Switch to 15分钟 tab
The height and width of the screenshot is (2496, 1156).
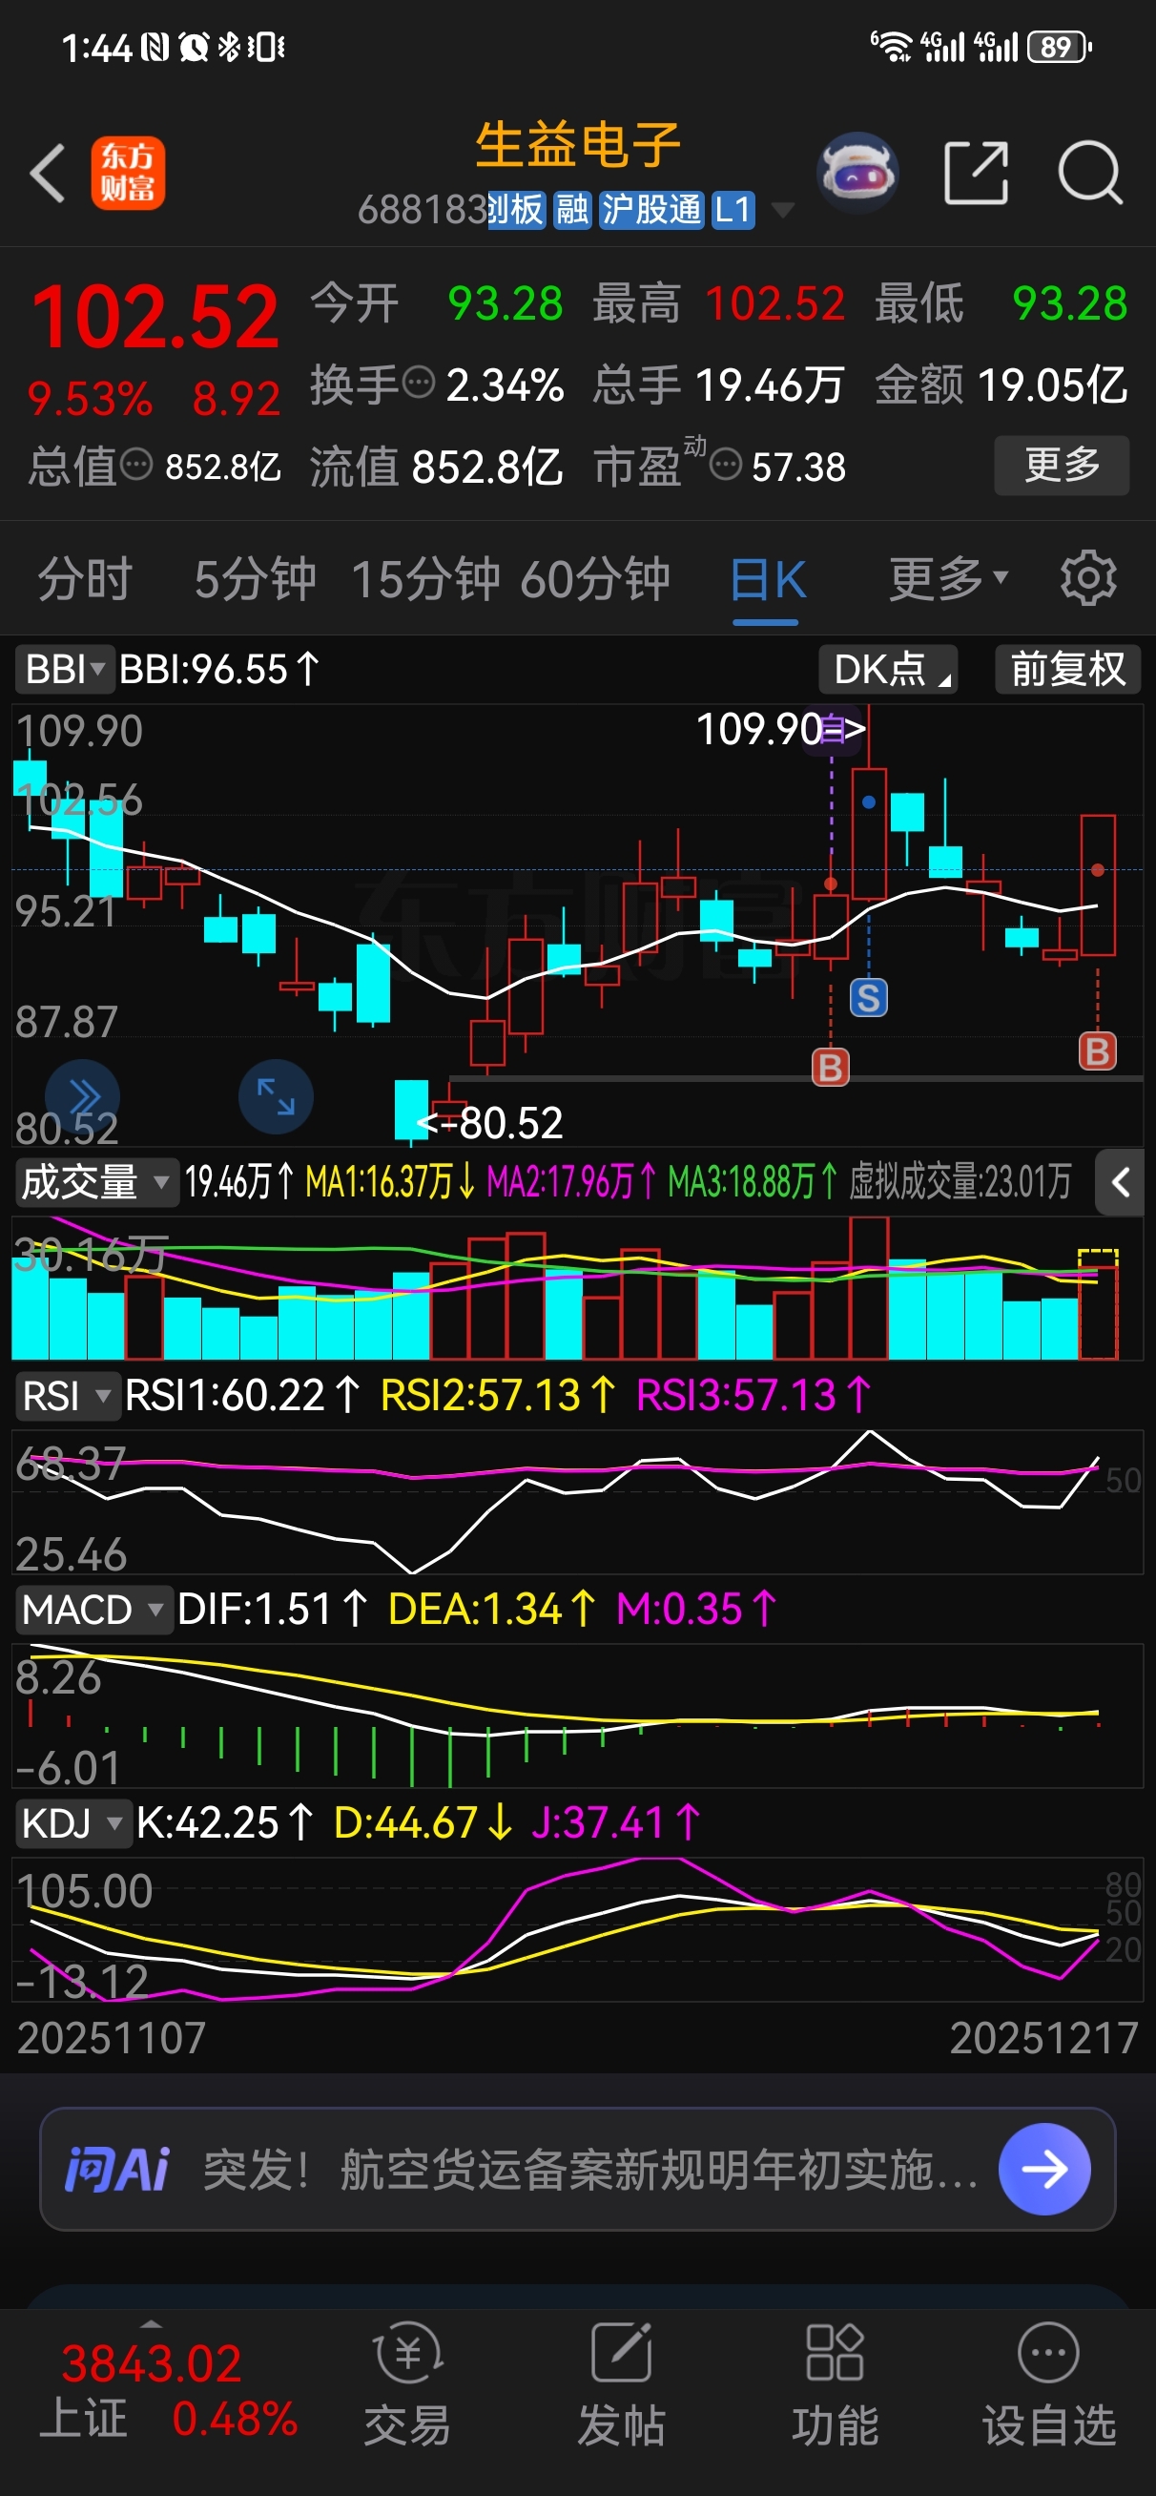pos(425,579)
